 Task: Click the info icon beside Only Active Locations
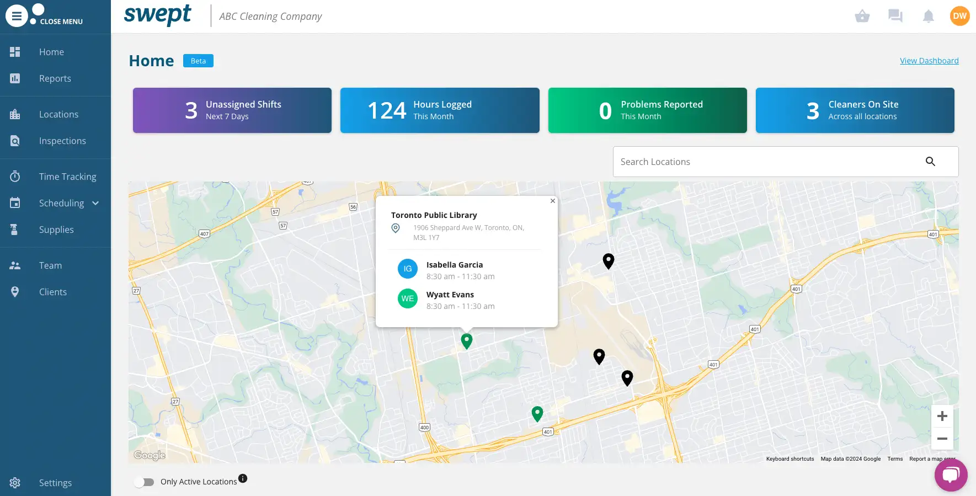pyautogui.click(x=243, y=478)
